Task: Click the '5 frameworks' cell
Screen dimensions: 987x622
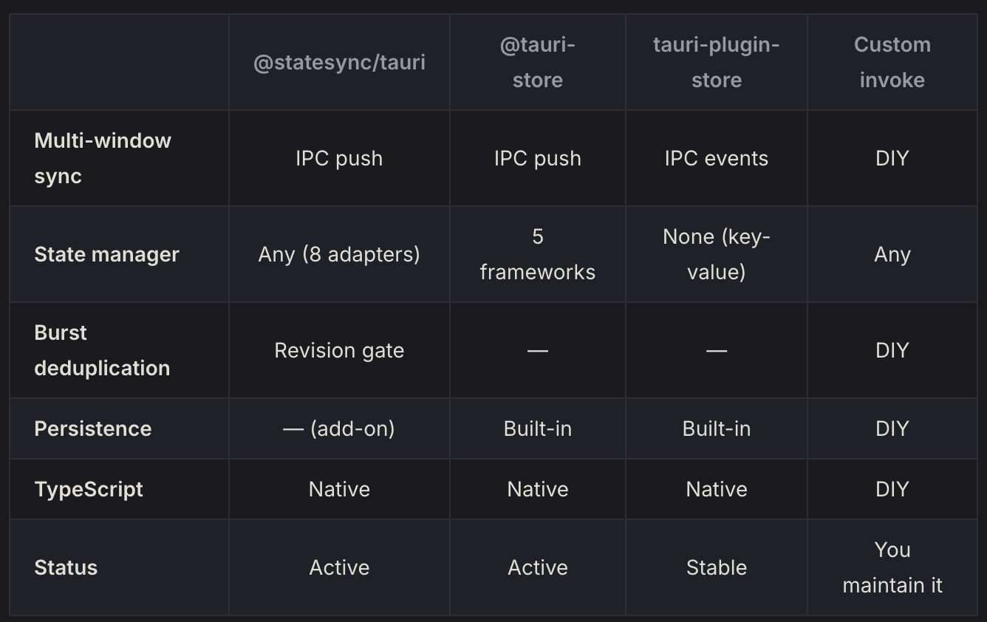Action: coord(538,254)
